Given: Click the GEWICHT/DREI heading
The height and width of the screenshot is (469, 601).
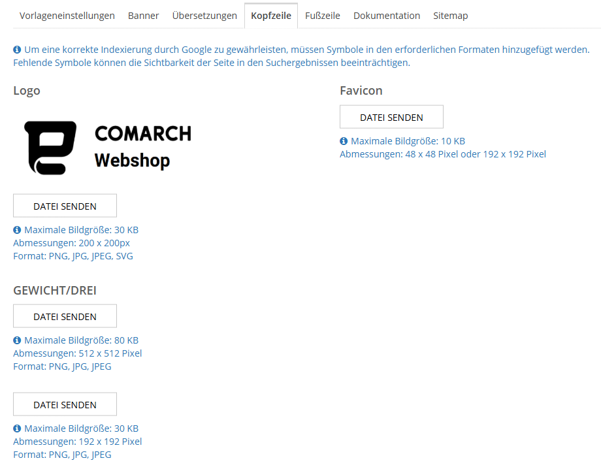Looking at the screenshot, I should (x=55, y=291).
